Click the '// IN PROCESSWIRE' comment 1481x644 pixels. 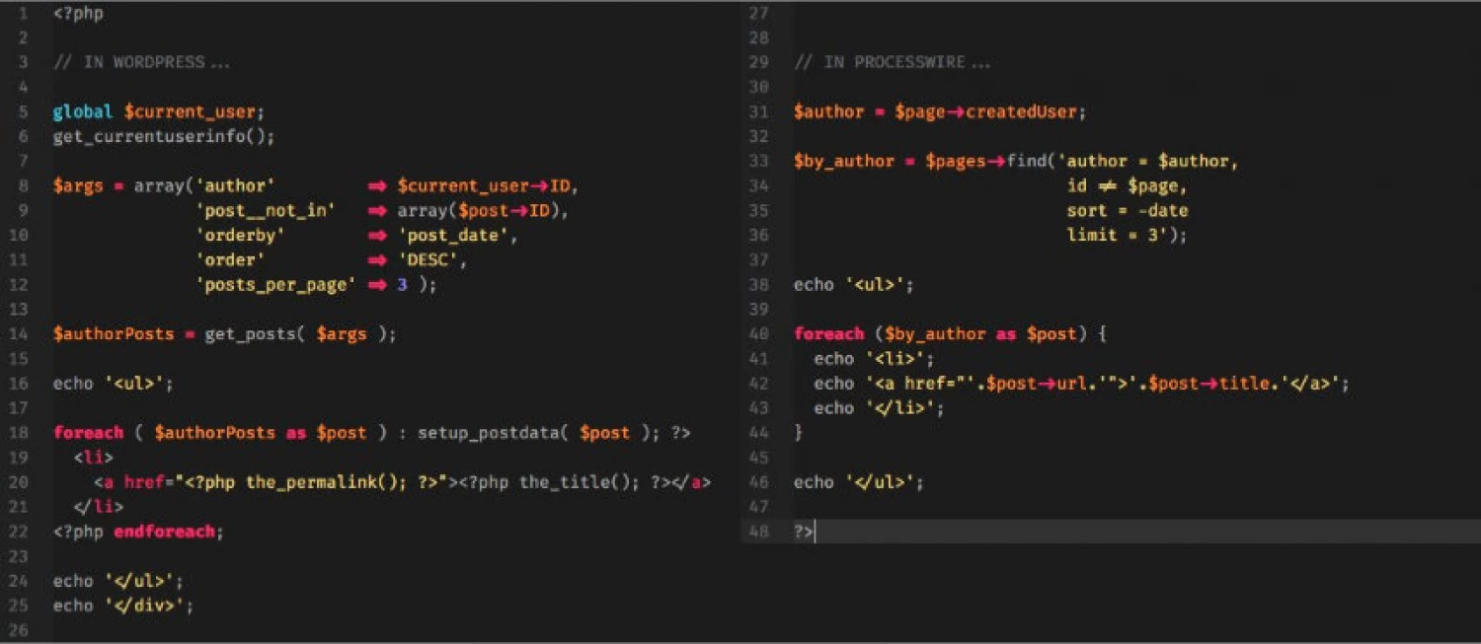pos(893,63)
